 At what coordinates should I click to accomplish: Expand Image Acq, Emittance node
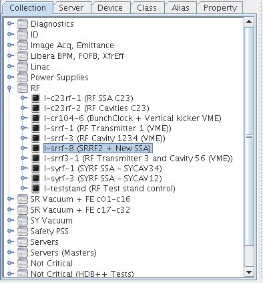[11, 45]
